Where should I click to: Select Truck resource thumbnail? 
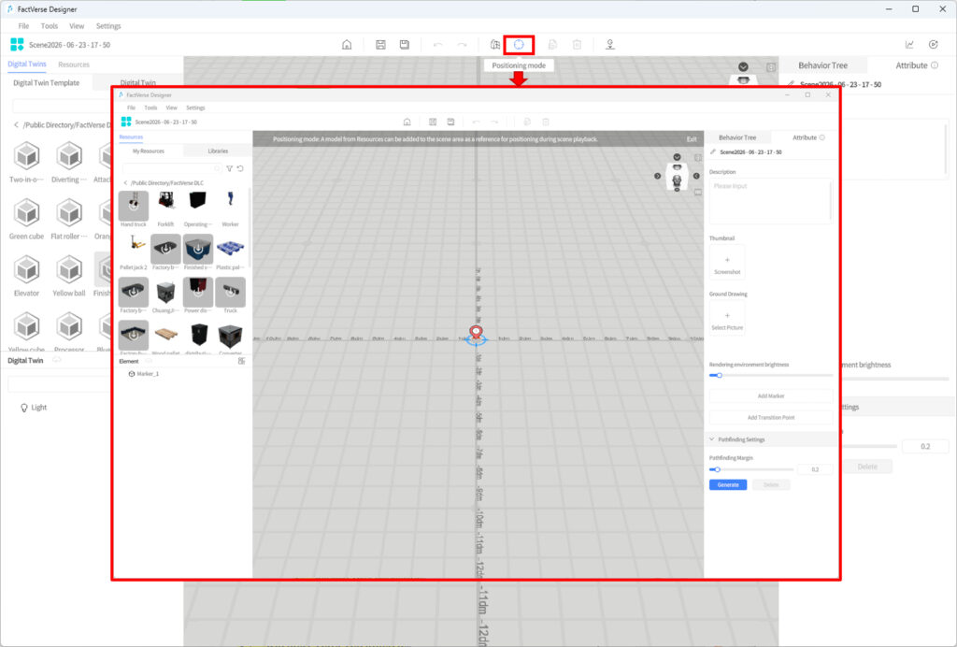tap(230, 292)
